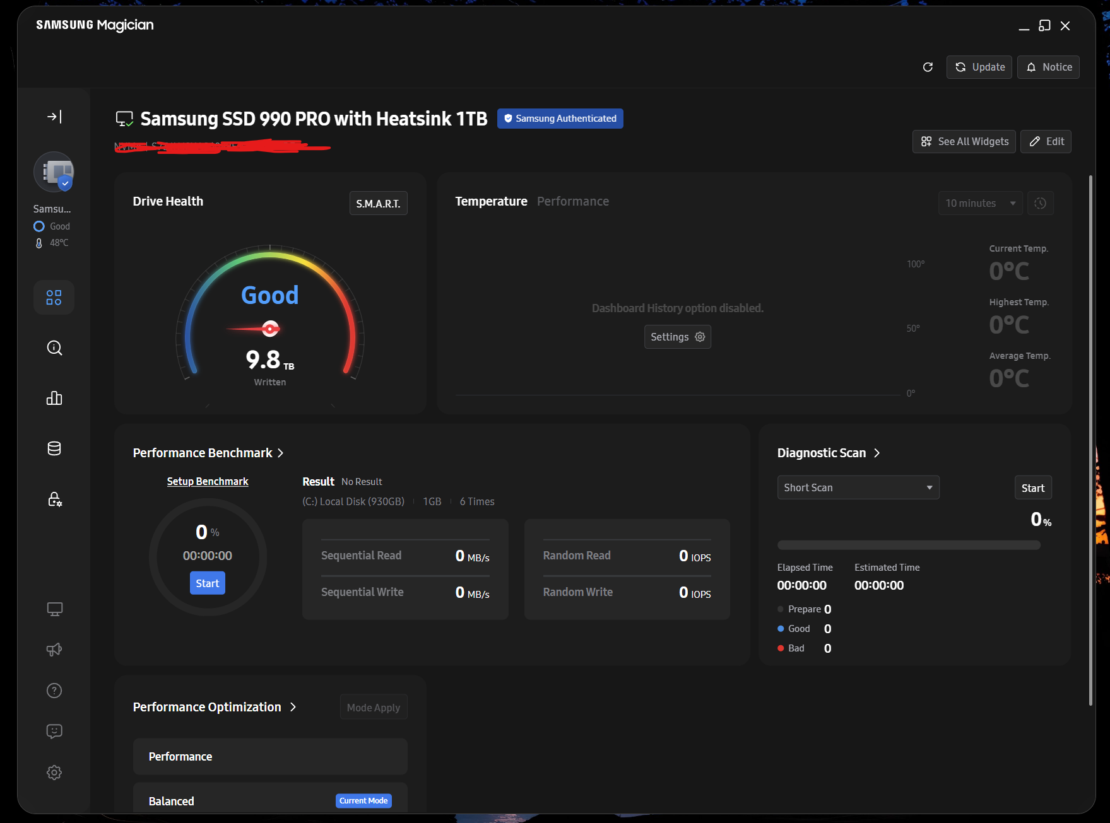This screenshot has height=823, width=1110.
Task: Click the diagnostic scan progress bar
Action: coord(909,545)
